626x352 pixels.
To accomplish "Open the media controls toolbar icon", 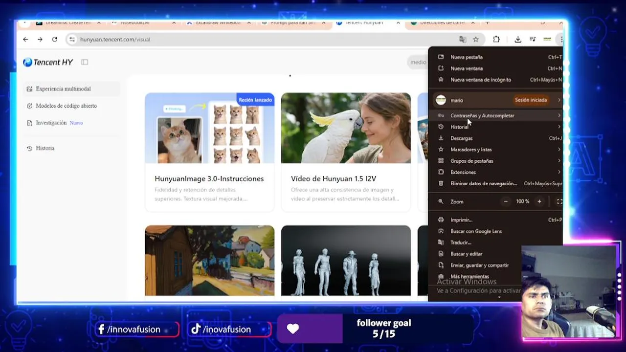I will point(533,40).
